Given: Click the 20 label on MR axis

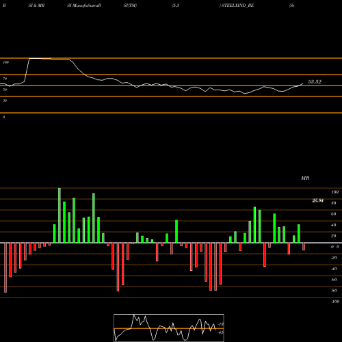Looking at the screenshot, I should (333, 236).
